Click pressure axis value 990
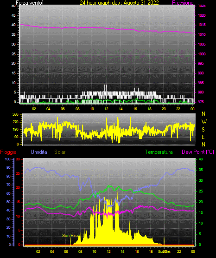Viewport: 216px width, 258px height. tap(201, 73)
